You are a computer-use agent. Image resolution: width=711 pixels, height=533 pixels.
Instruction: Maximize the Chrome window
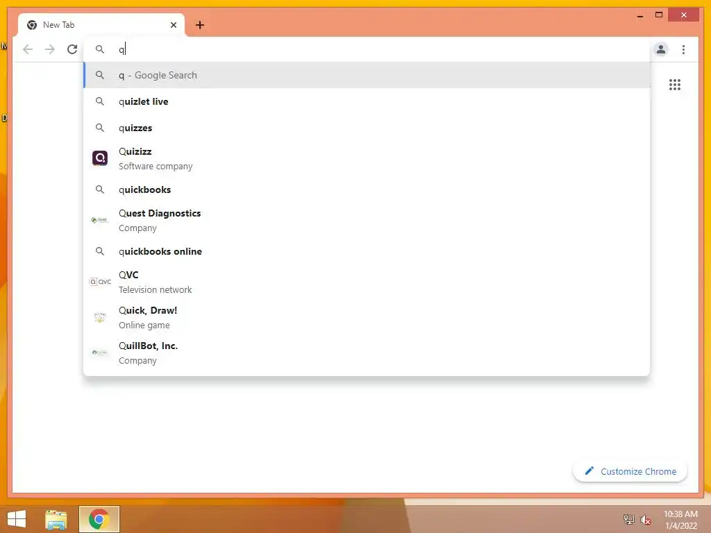tap(659, 15)
